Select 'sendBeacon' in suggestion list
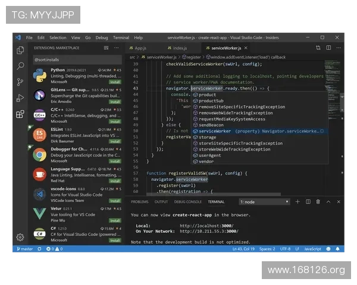Viewport: 357px width, 285px height. (x=259, y=125)
